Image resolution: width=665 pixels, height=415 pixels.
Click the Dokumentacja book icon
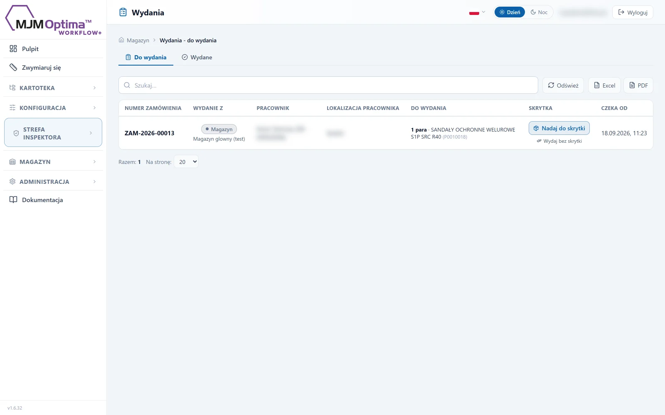pyautogui.click(x=13, y=200)
